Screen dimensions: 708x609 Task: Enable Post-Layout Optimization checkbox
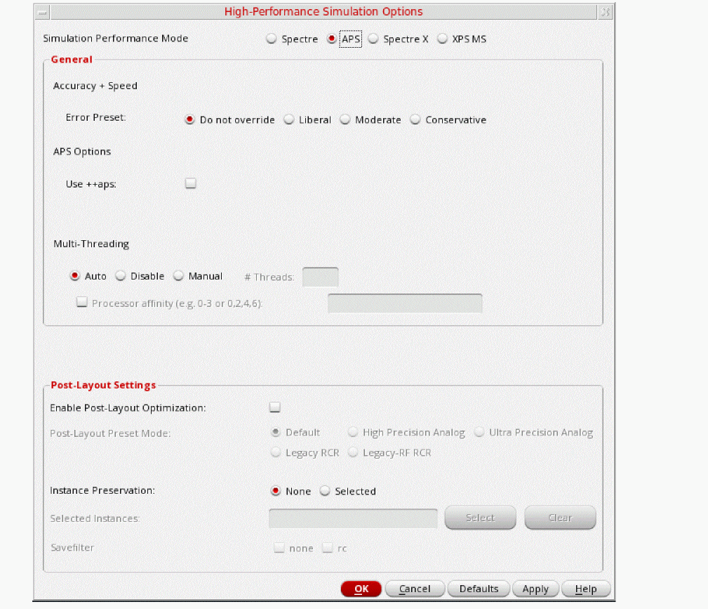click(x=275, y=407)
